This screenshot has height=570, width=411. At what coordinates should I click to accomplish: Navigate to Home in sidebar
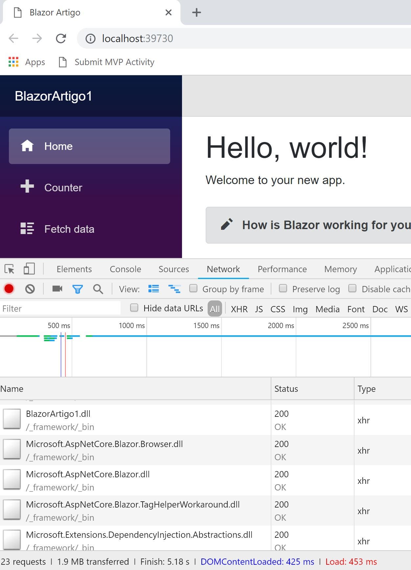coord(89,146)
